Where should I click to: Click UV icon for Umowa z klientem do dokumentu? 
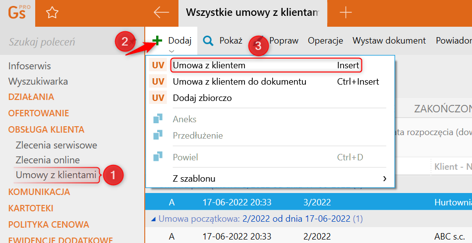158,82
